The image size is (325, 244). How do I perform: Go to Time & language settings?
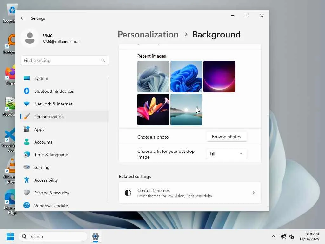click(51, 155)
